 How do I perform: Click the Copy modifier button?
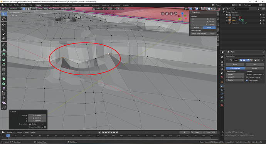point(255,65)
